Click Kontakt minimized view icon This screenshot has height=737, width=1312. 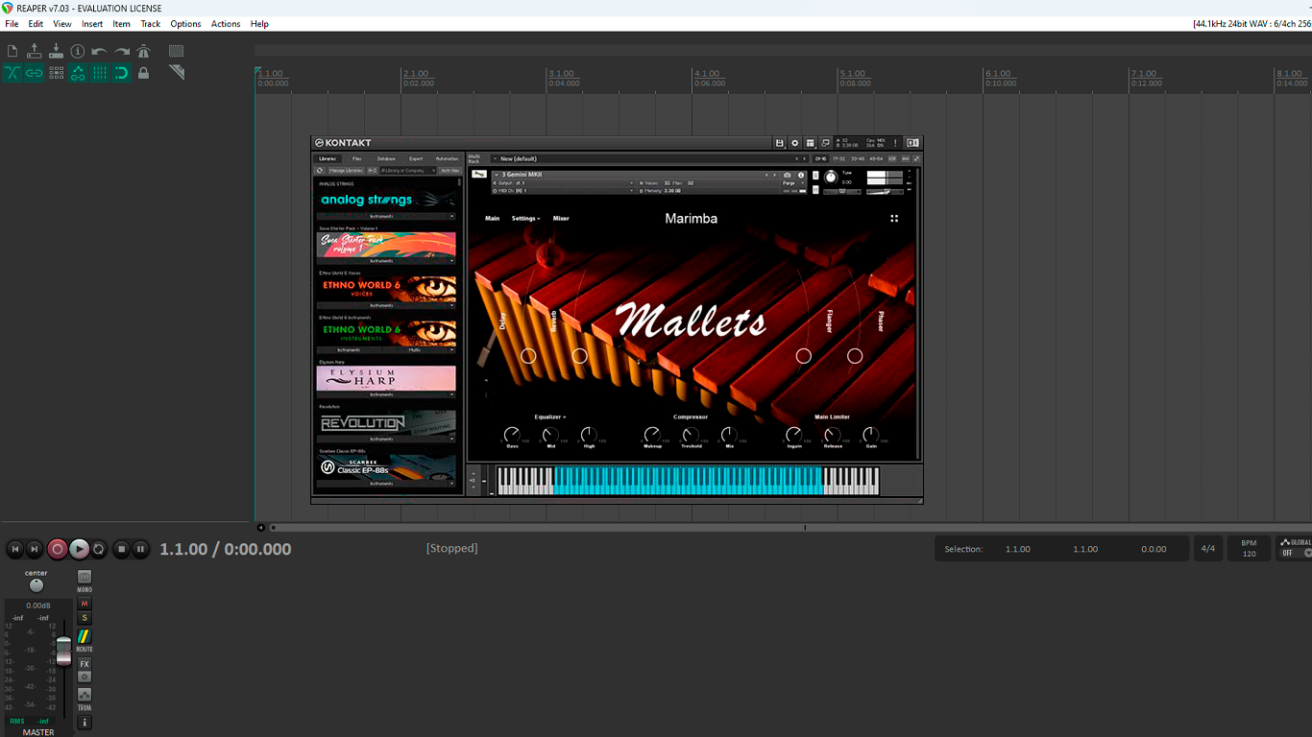point(826,143)
